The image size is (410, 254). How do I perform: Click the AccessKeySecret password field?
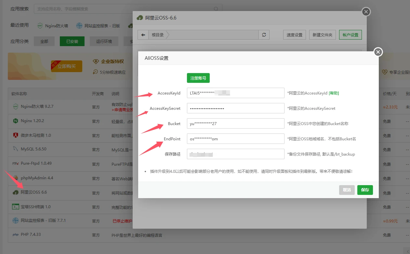[x=235, y=108]
